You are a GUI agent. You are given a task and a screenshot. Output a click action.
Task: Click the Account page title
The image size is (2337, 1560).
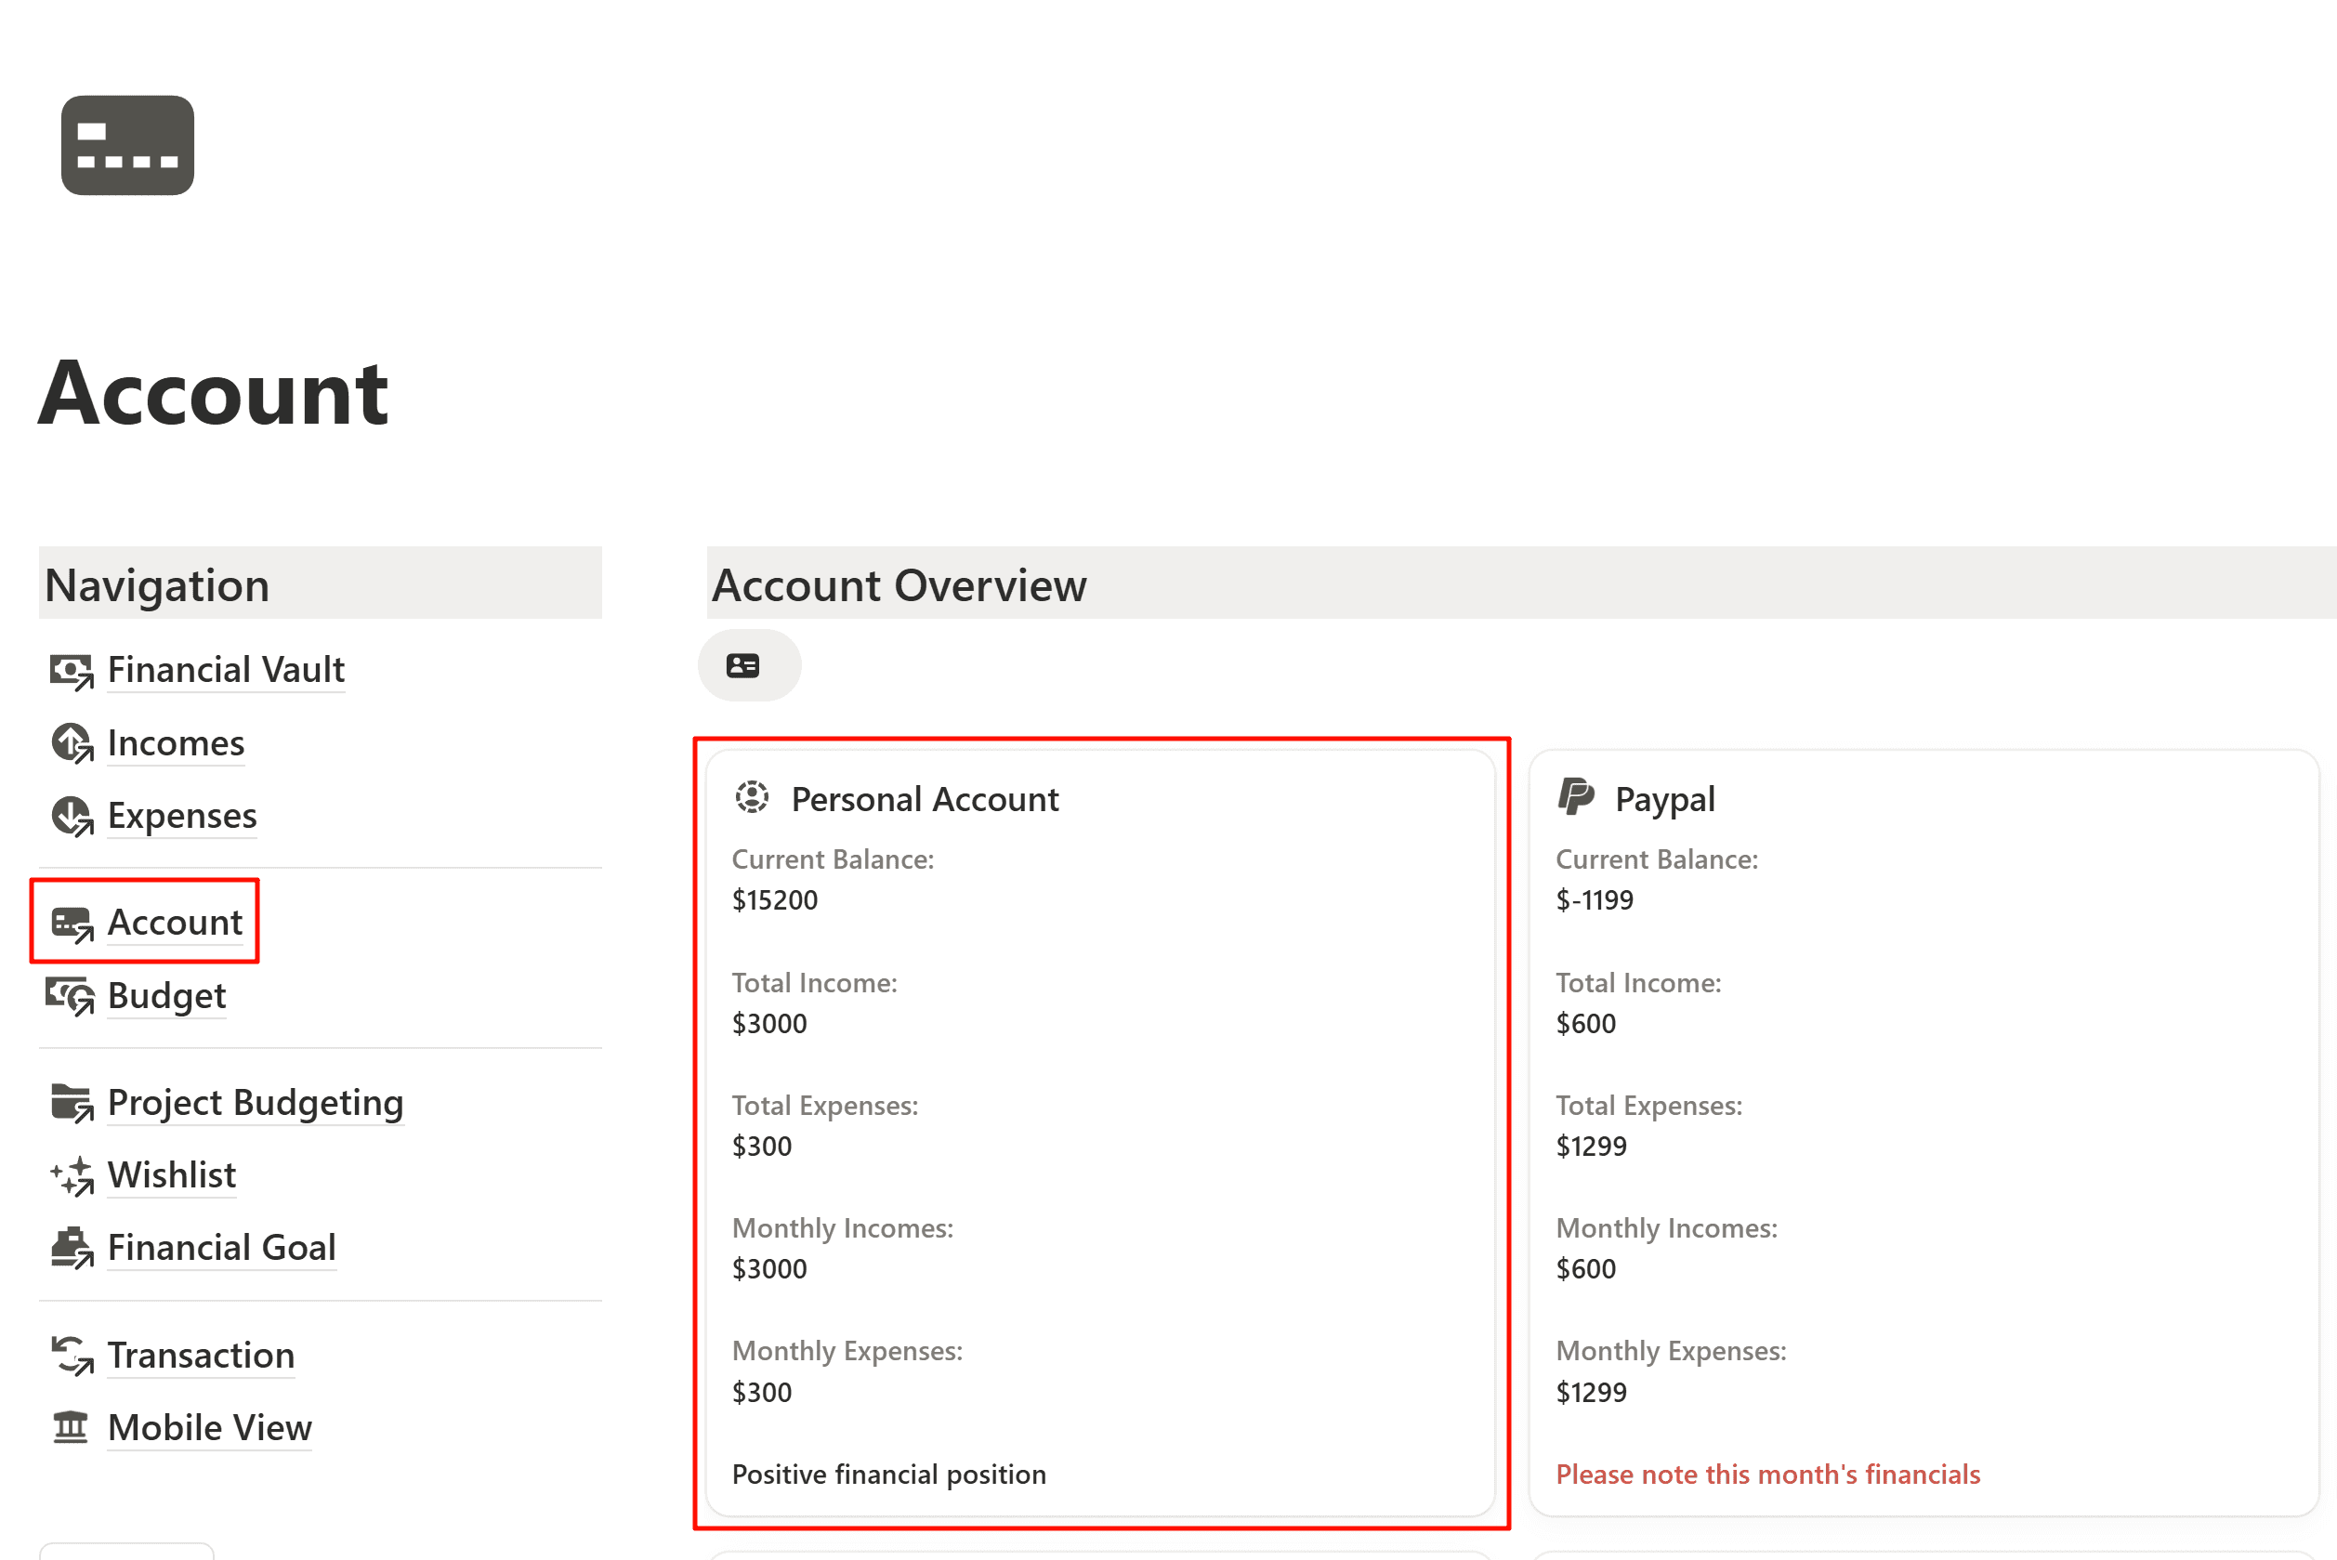[x=213, y=394]
